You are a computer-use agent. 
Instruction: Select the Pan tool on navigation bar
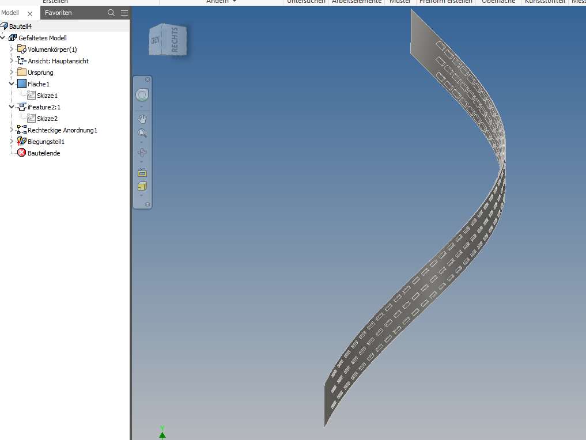[x=142, y=119]
